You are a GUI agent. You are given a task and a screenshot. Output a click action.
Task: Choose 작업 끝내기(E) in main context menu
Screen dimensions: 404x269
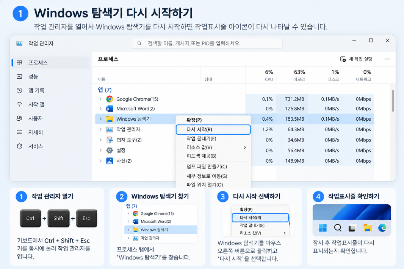213,138
